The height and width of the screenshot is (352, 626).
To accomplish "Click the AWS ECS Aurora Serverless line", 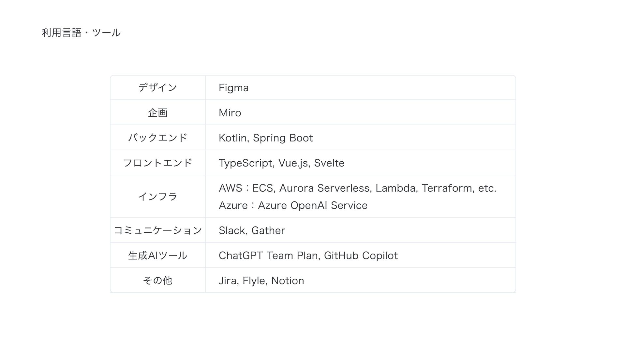I will (357, 188).
